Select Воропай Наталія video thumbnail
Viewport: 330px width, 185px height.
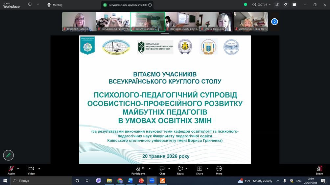click(79, 22)
